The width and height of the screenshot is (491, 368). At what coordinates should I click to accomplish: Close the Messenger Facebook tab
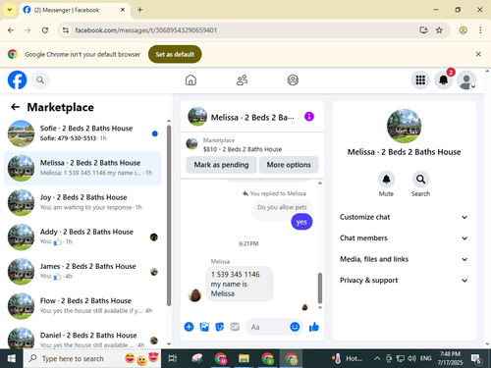[123, 10]
